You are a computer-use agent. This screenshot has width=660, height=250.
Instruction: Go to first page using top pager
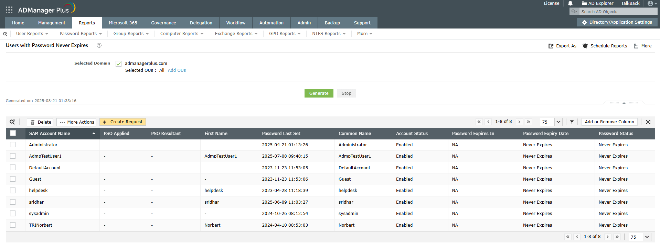pyautogui.click(x=479, y=122)
